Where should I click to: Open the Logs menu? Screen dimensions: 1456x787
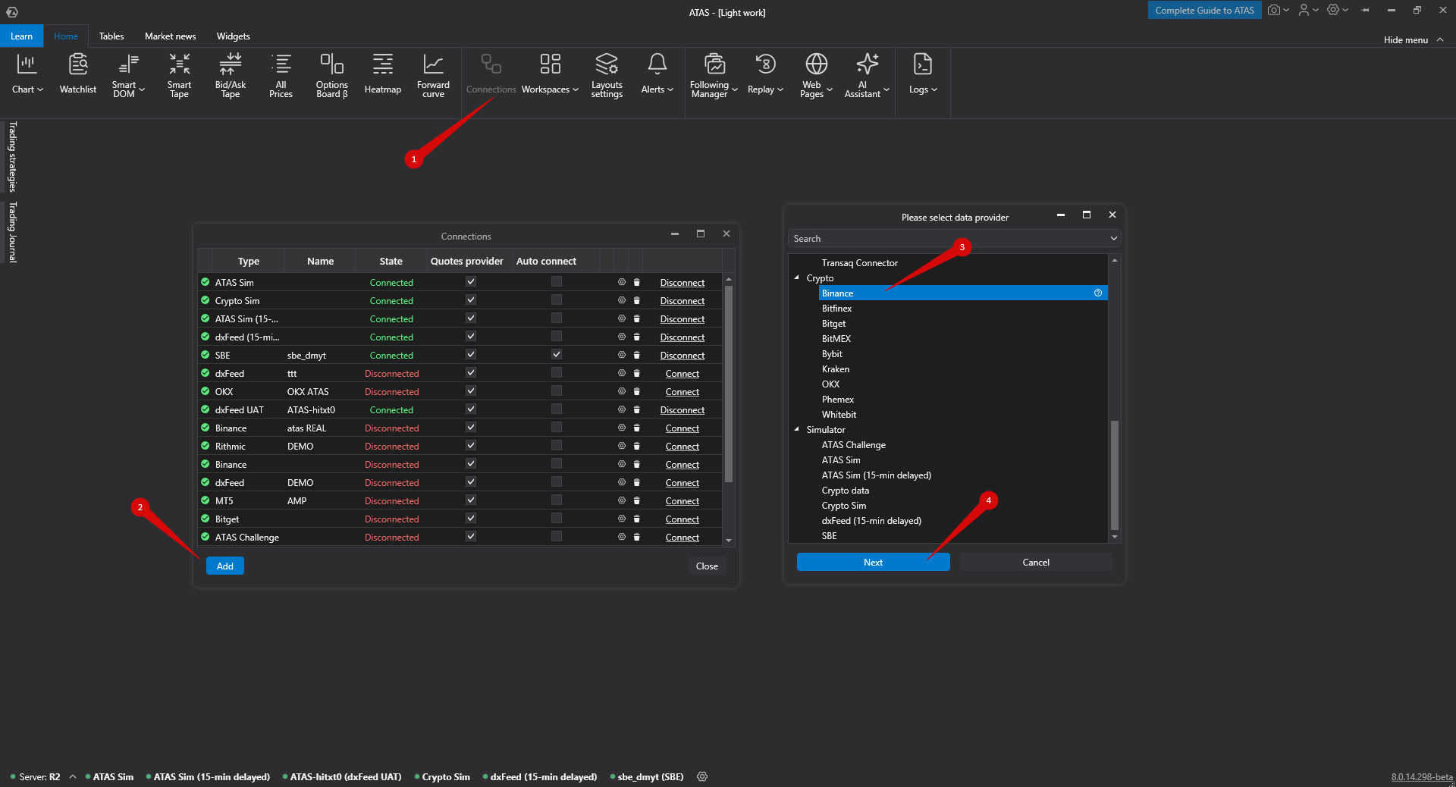click(x=923, y=74)
